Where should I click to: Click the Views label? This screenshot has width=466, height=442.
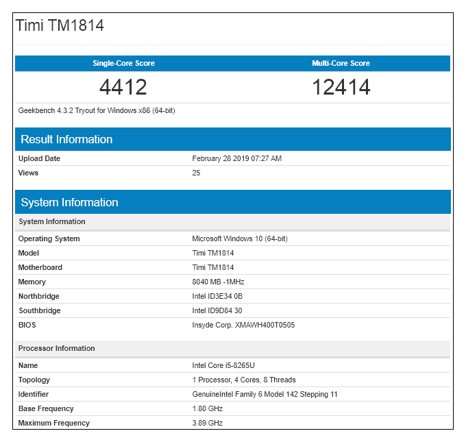[28, 173]
